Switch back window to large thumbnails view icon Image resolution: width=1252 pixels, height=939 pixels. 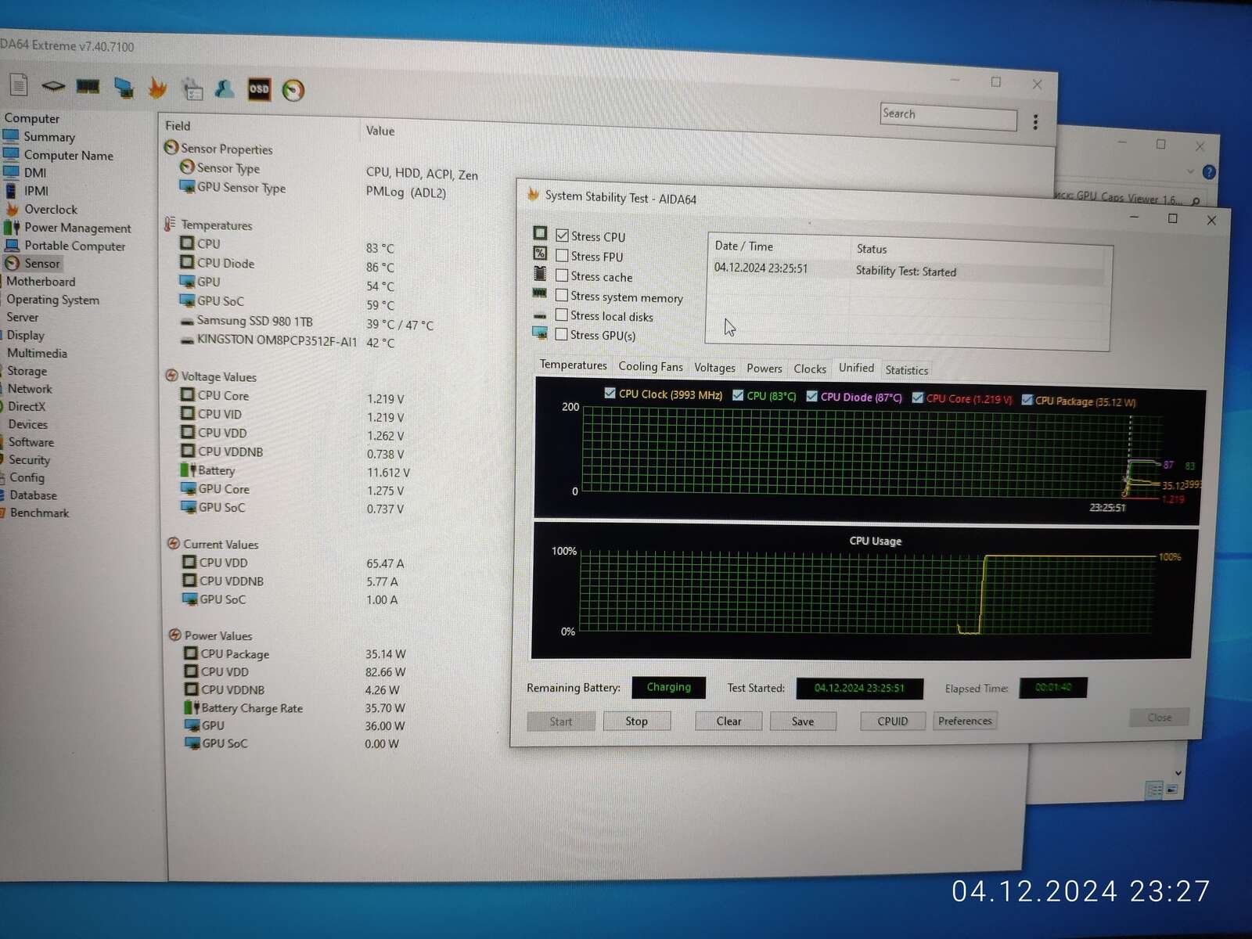tap(1171, 790)
